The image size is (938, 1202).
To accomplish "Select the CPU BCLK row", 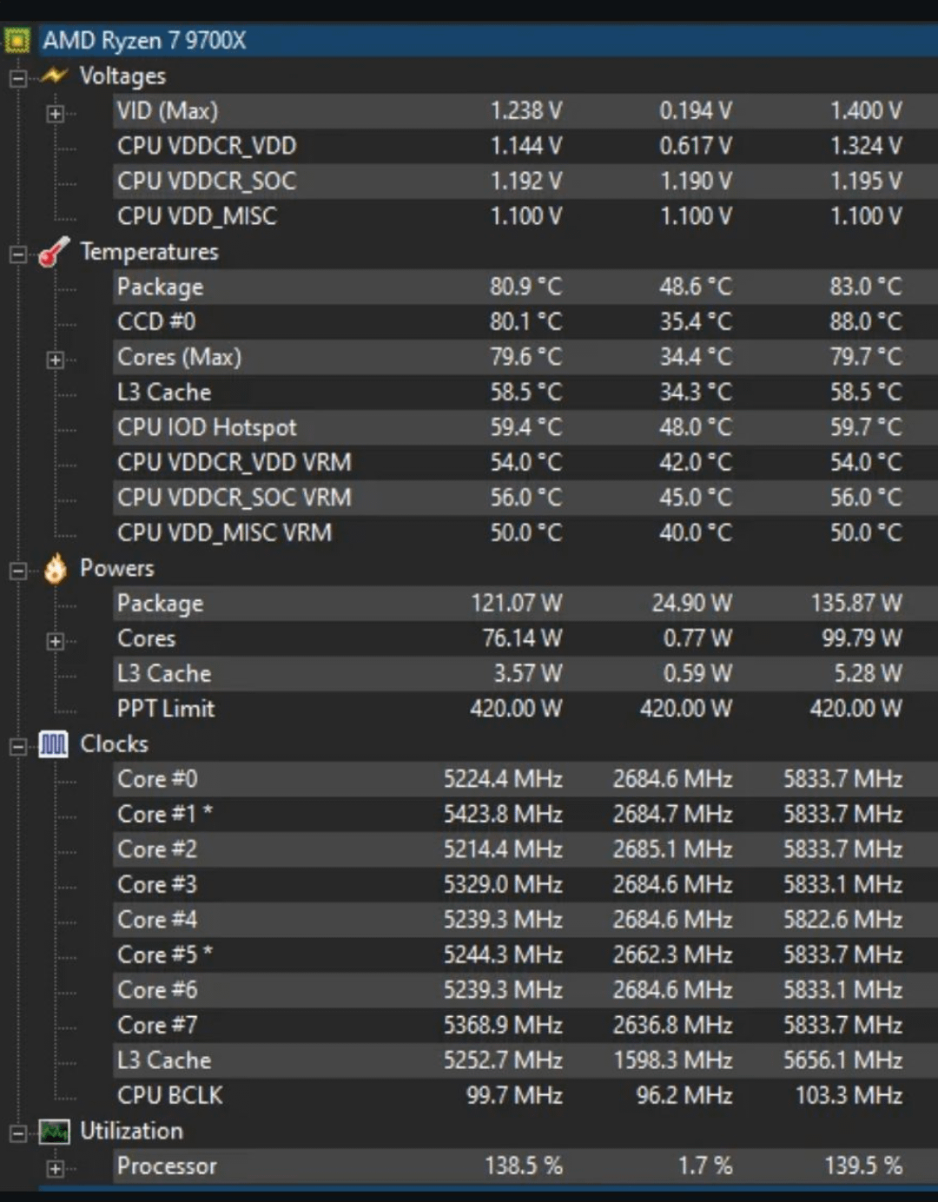I will [525, 1095].
